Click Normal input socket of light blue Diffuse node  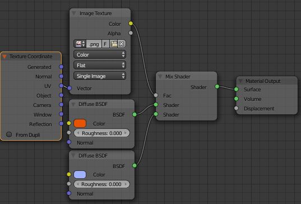(x=69, y=193)
